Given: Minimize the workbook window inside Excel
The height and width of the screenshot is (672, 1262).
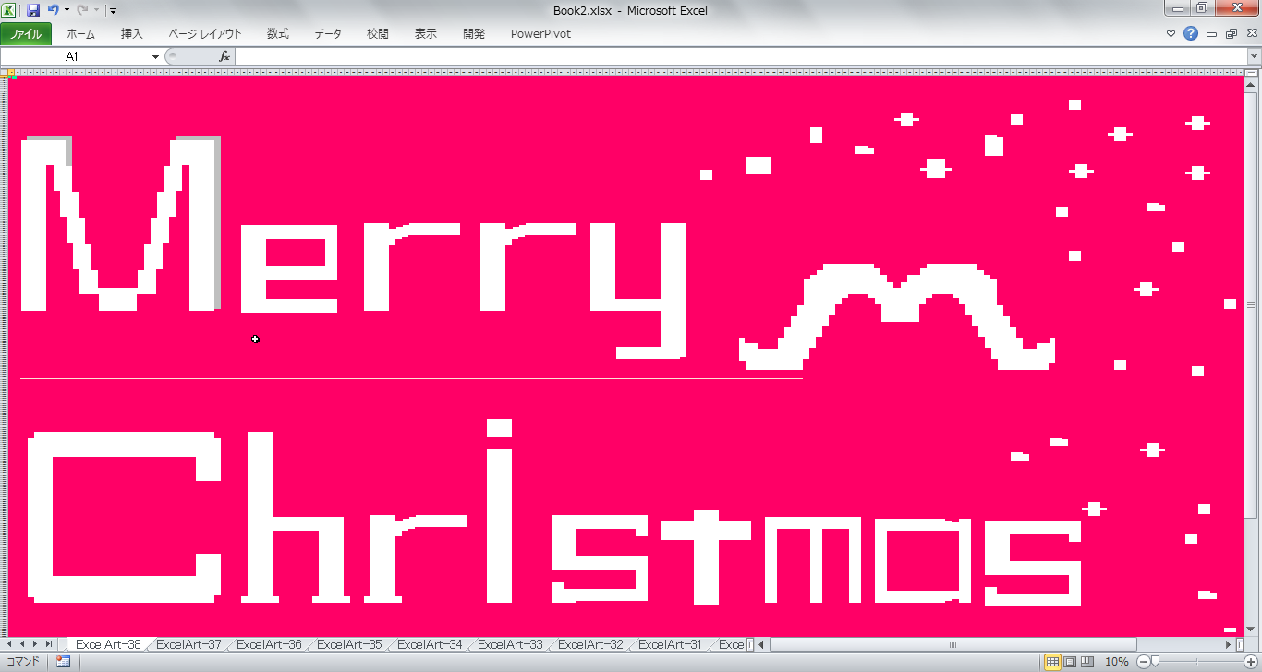Looking at the screenshot, I should (1211, 34).
